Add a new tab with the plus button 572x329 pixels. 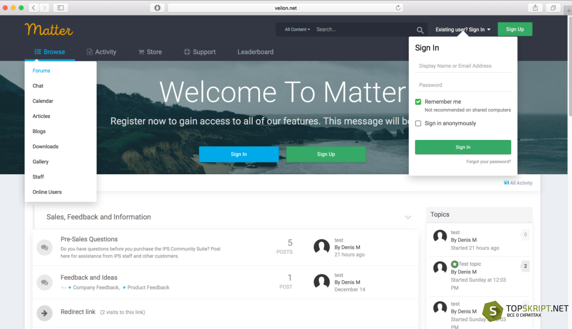click(569, 11)
